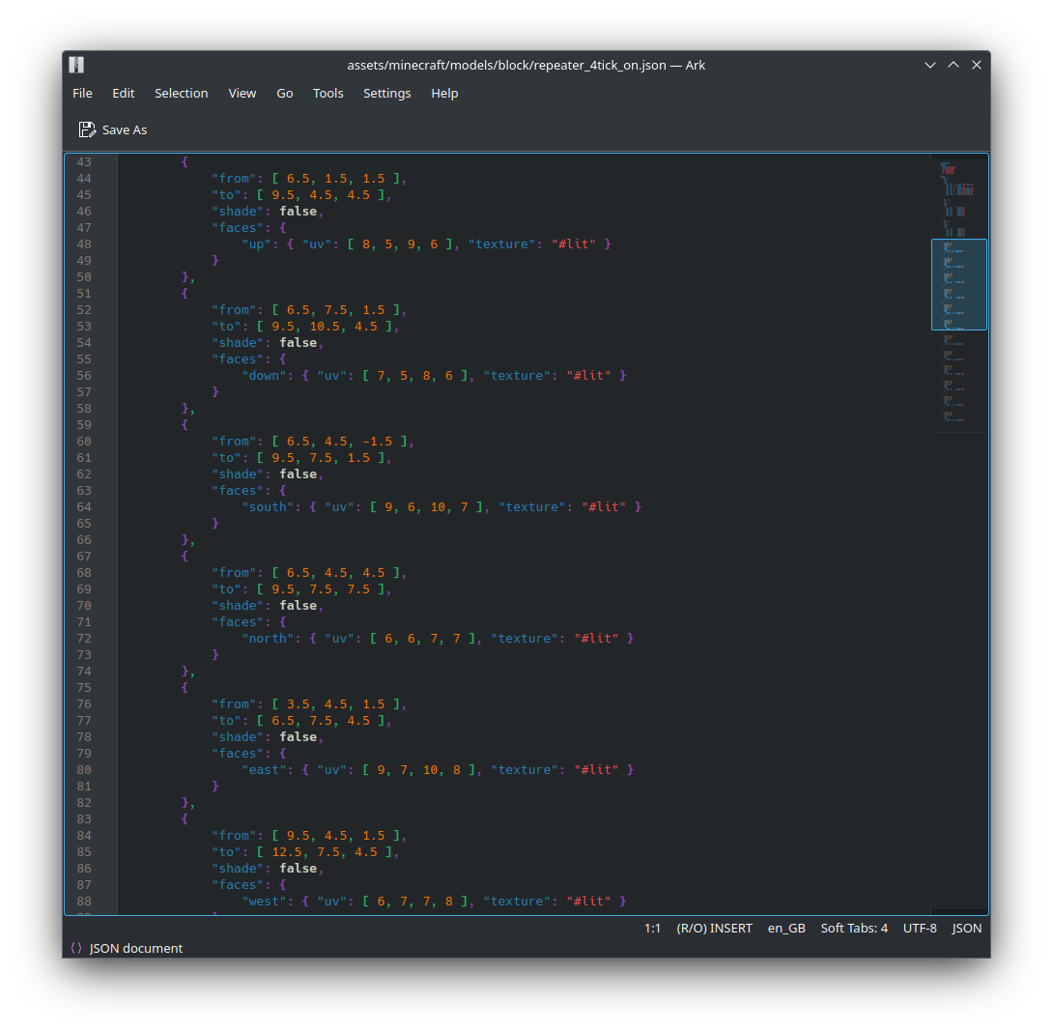This screenshot has width=1053, height=1032.
Task: Click the "from" key on line 44
Action: (234, 178)
